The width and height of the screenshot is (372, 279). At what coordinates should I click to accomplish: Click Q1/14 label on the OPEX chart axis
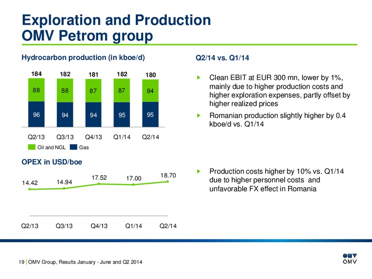pyautogui.click(x=133, y=226)
